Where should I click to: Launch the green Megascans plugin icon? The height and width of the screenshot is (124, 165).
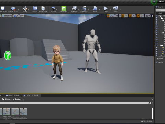click(64, 8)
